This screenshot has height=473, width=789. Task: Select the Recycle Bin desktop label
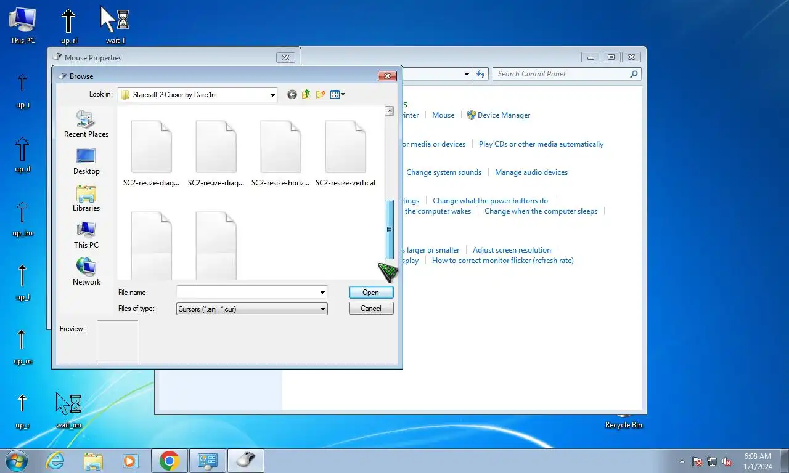pyautogui.click(x=623, y=425)
